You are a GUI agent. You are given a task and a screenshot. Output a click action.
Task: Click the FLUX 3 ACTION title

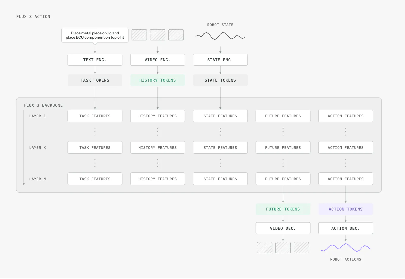click(x=33, y=17)
